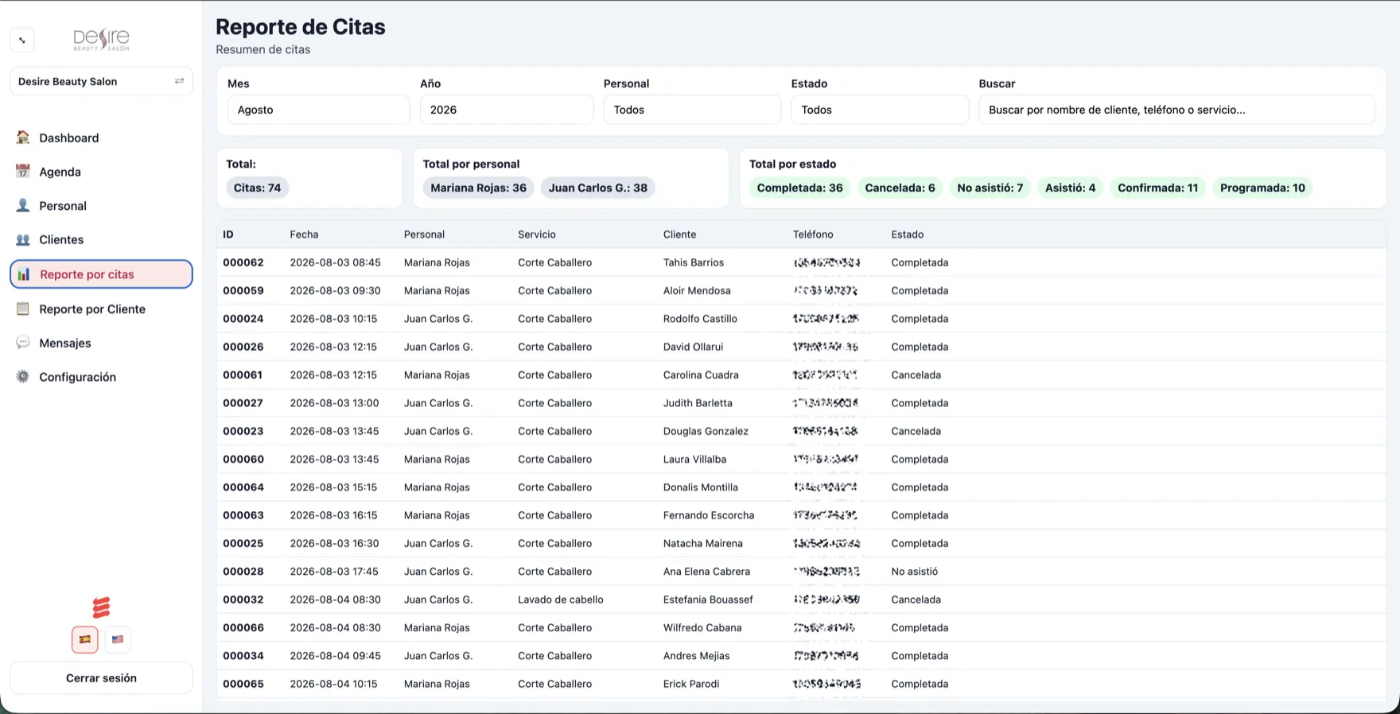
Task: Open Dashboard via its house icon
Action: click(x=23, y=138)
